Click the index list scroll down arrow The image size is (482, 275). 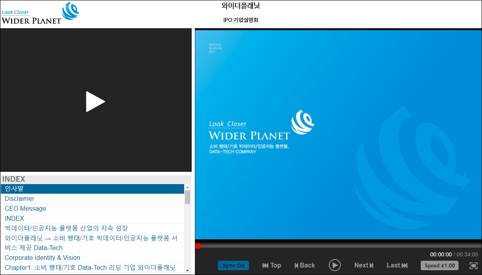pos(188,270)
